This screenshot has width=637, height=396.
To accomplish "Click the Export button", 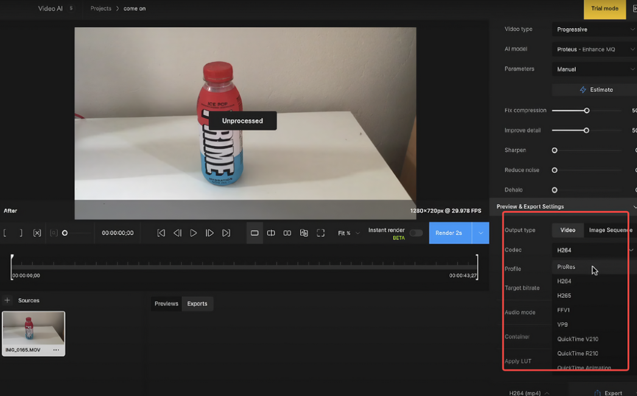I will (x=613, y=392).
